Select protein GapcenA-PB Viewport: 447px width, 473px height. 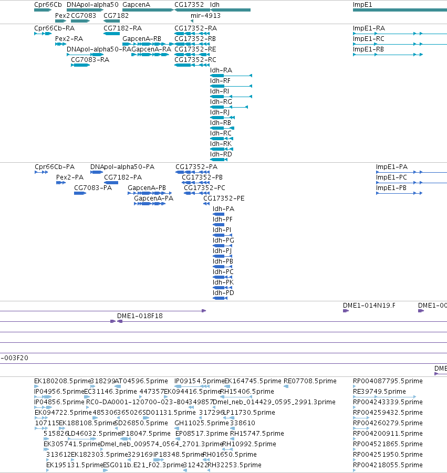(x=150, y=193)
